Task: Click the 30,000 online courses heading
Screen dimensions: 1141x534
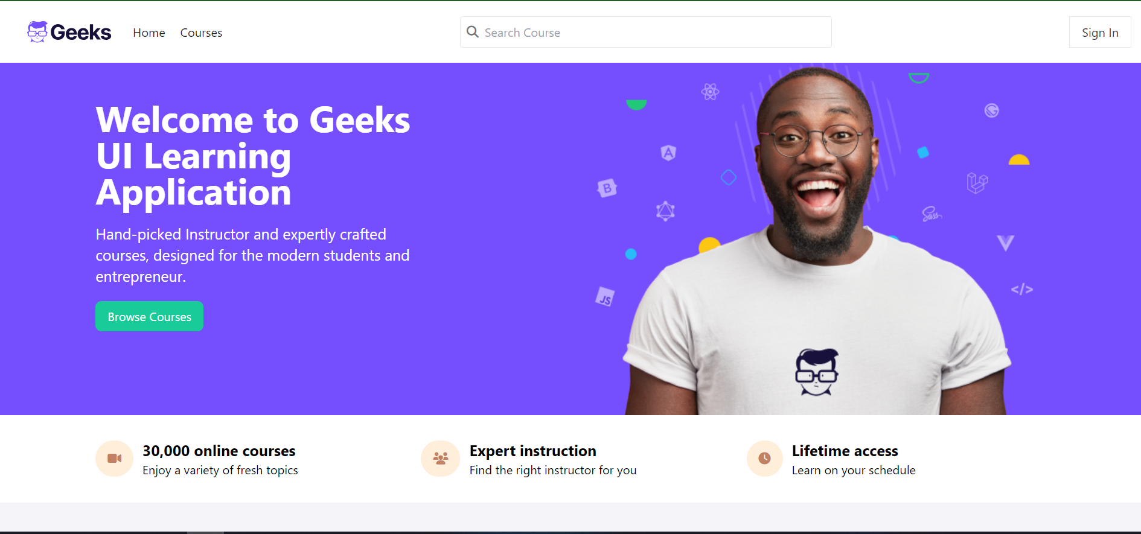Action: coord(219,451)
